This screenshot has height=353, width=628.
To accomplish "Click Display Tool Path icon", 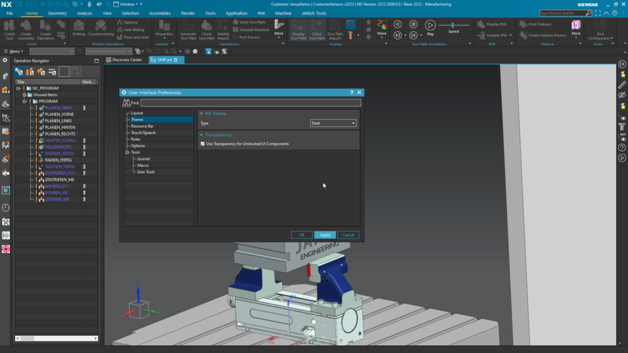I will click(298, 30).
